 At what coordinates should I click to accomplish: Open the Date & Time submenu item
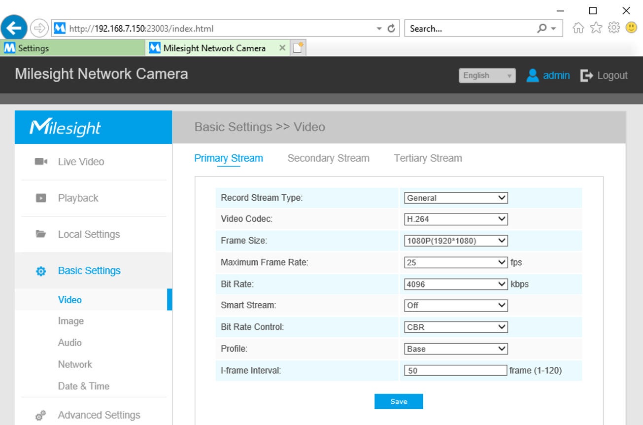coord(84,386)
